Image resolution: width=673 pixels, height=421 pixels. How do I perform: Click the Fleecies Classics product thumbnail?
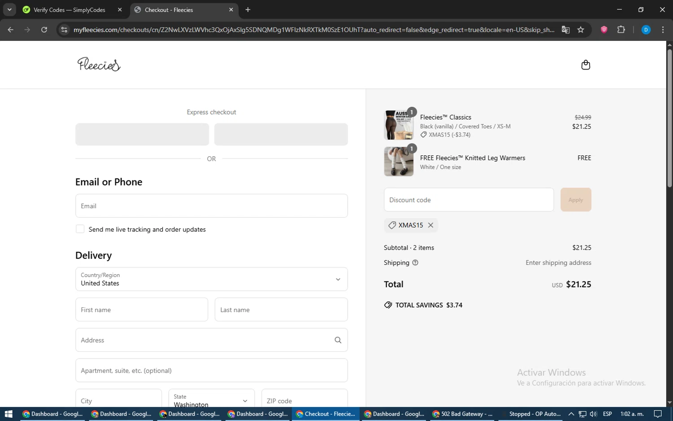pos(399,125)
